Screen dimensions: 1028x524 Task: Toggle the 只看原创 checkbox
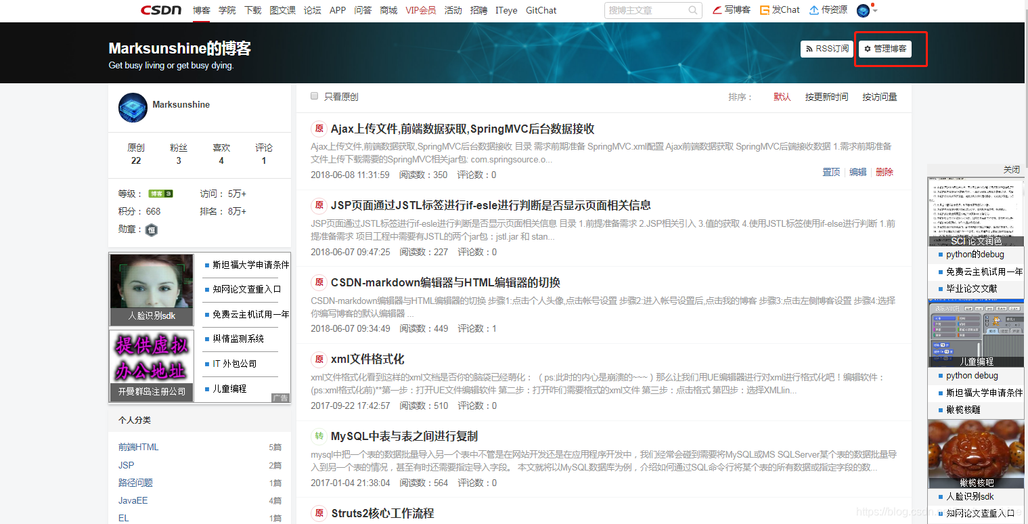314,96
